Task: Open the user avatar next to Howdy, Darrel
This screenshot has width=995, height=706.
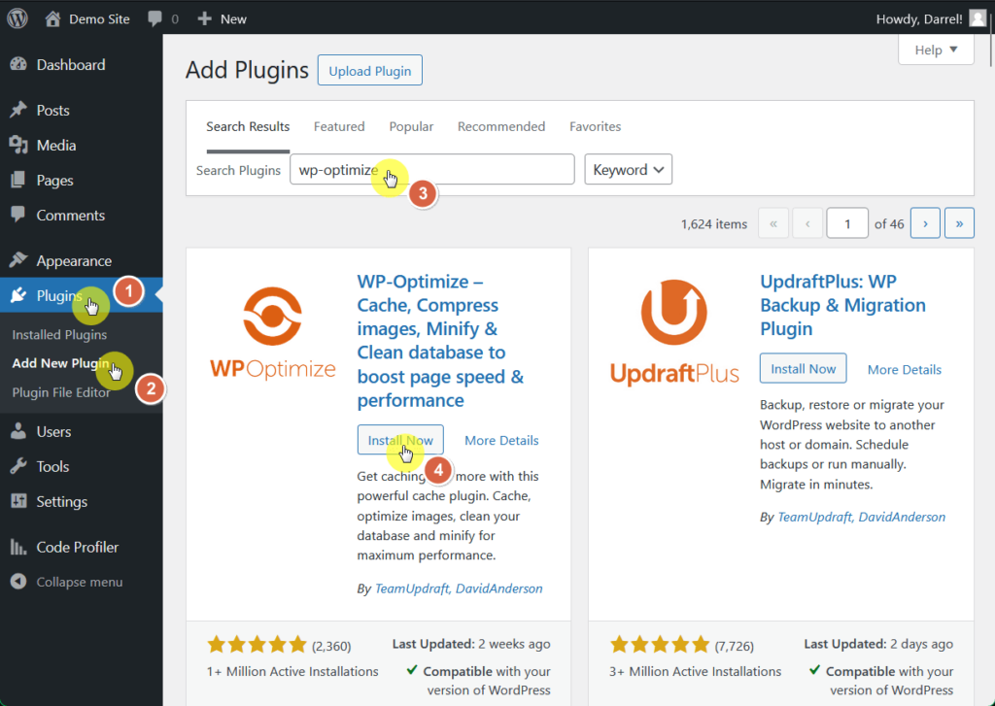Action: [978, 19]
